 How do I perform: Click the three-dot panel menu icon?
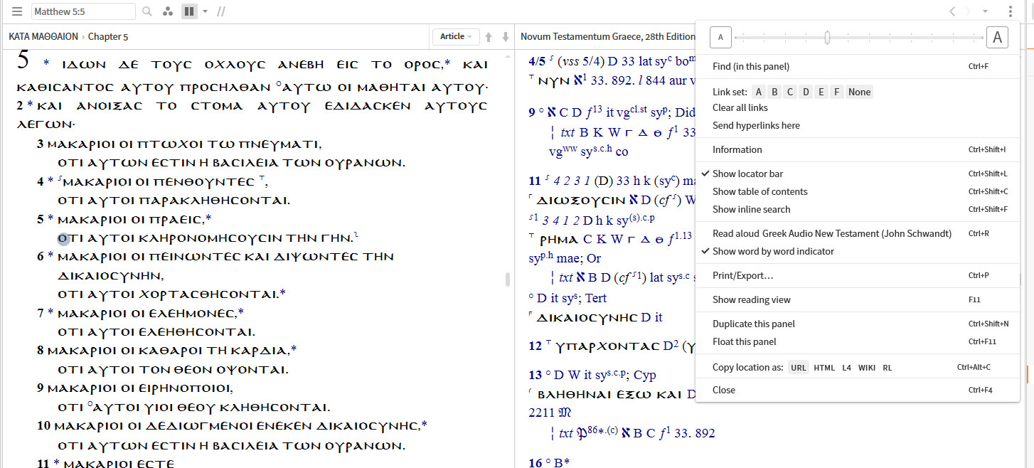1010,11
